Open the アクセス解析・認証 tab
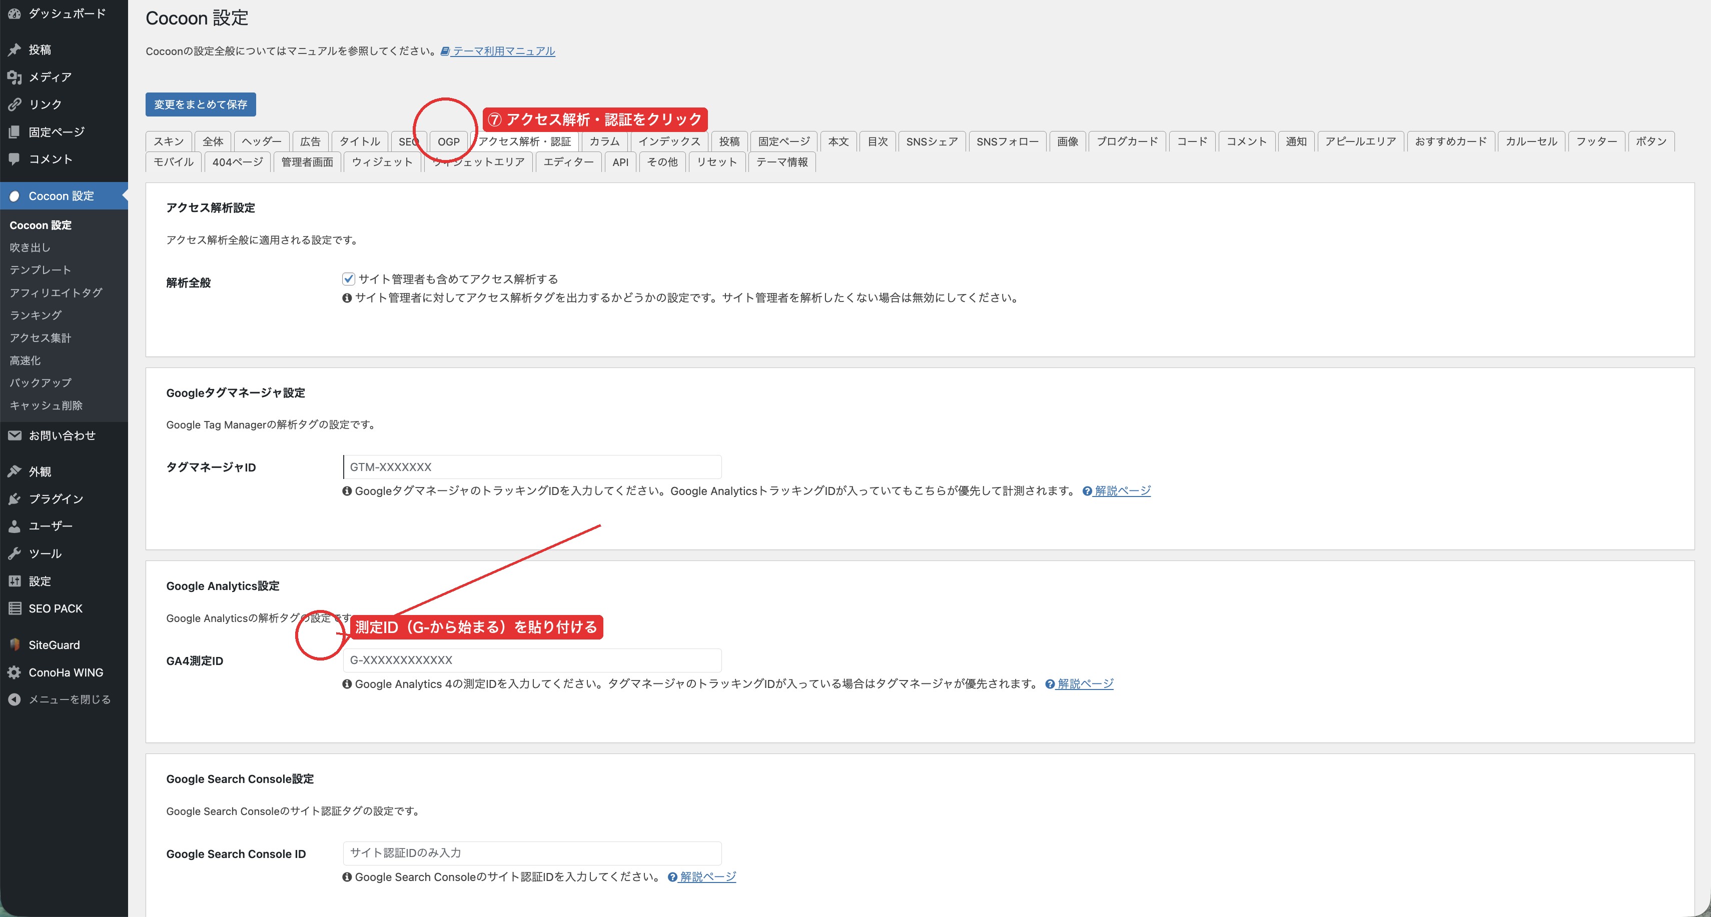The height and width of the screenshot is (917, 1711). (x=524, y=141)
